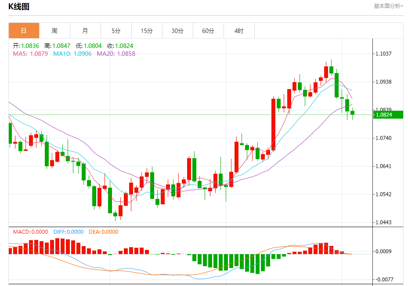Screen dimensions: 408x286
Task: Switch to the 周 weekly tab
Action: 54,31
